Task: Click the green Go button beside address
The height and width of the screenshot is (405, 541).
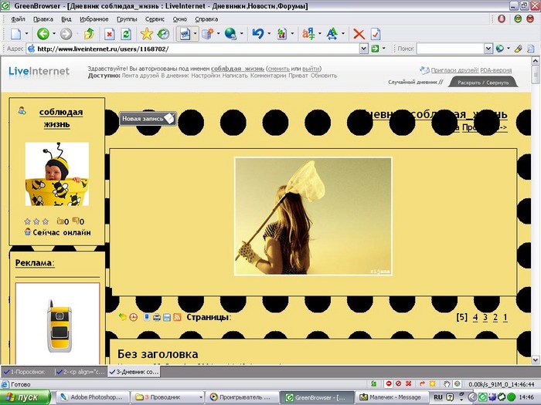Action: 375,49
